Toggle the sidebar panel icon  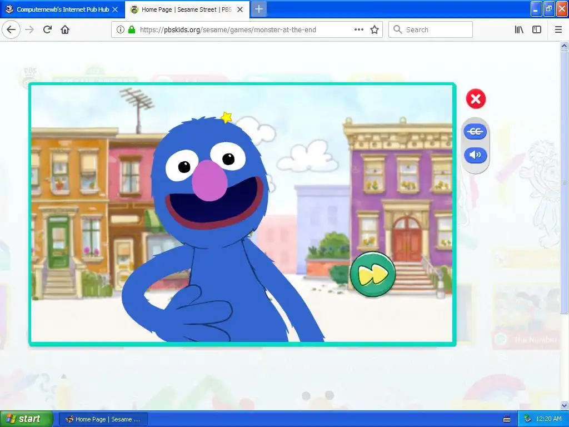click(x=537, y=30)
